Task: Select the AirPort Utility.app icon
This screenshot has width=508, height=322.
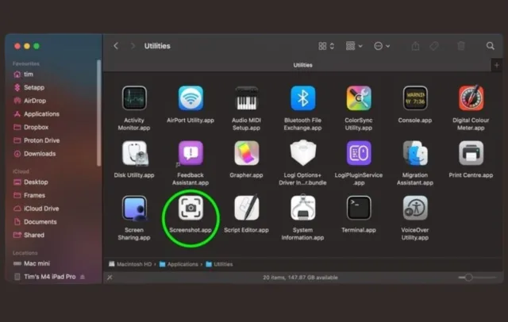Action: pos(190,98)
